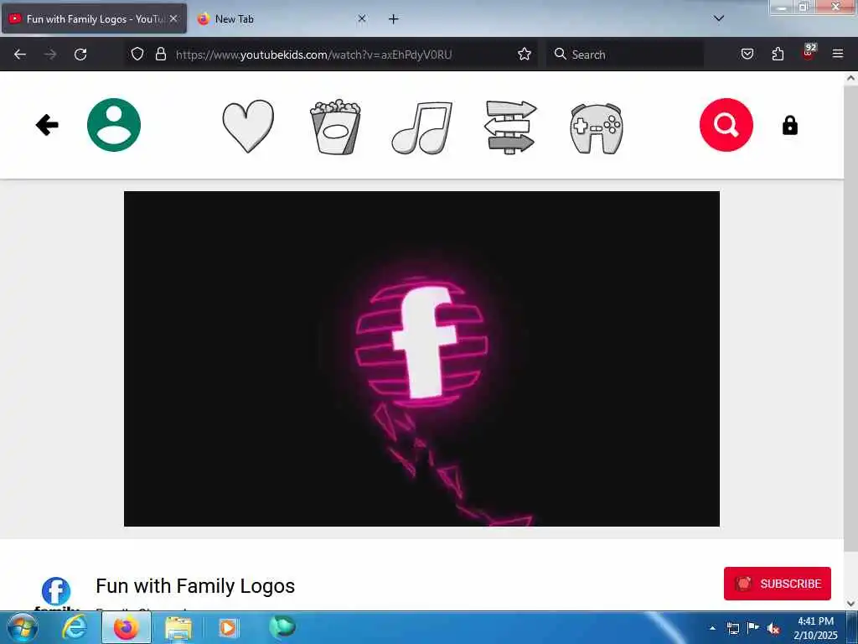Click the youtubekids.com URL address bar
The width and height of the screenshot is (858, 644).
(331, 55)
